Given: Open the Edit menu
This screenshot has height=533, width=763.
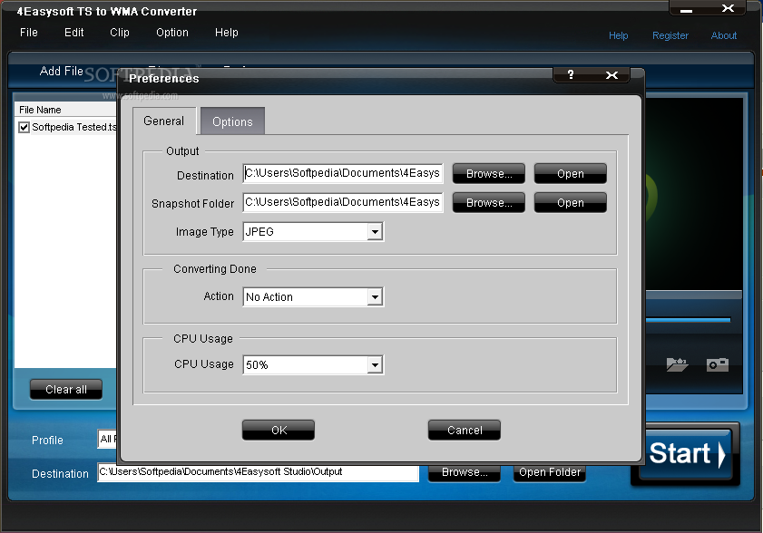Looking at the screenshot, I should pos(74,33).
